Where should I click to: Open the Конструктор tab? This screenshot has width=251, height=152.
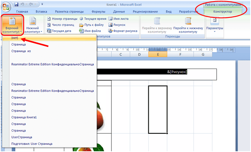point(222,11)
